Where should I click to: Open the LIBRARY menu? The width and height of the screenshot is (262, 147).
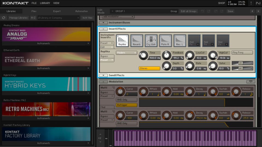click(x=45, y=3)
